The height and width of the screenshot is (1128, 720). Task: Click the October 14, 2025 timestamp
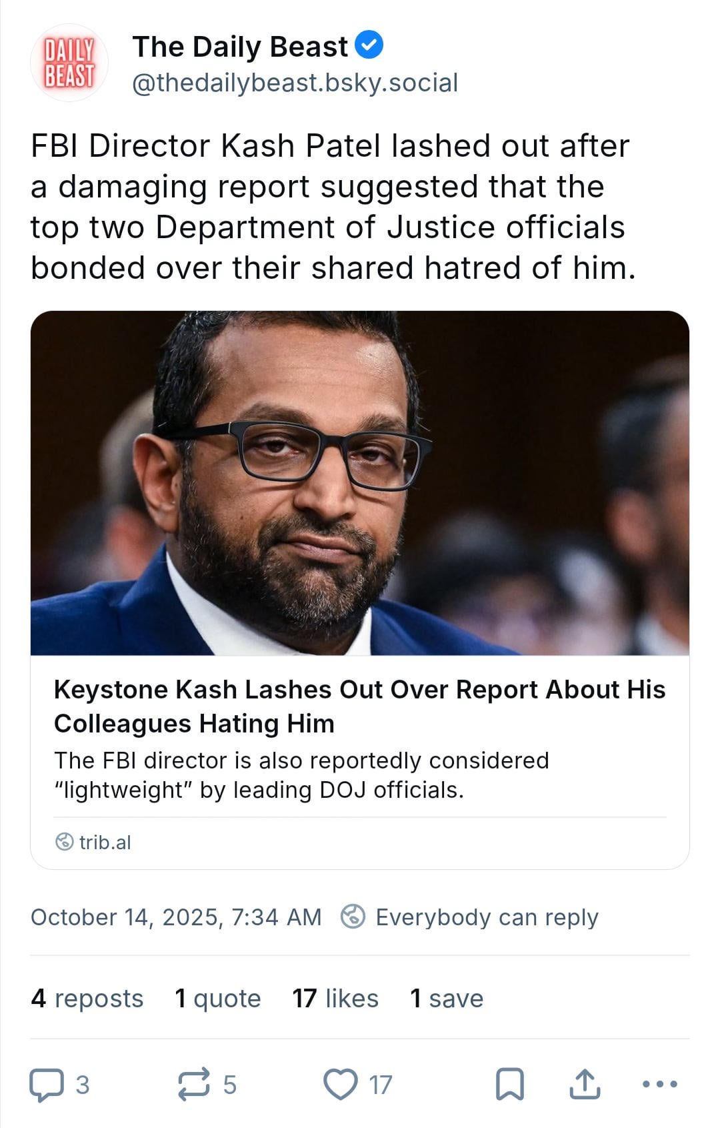coord(176,917)
